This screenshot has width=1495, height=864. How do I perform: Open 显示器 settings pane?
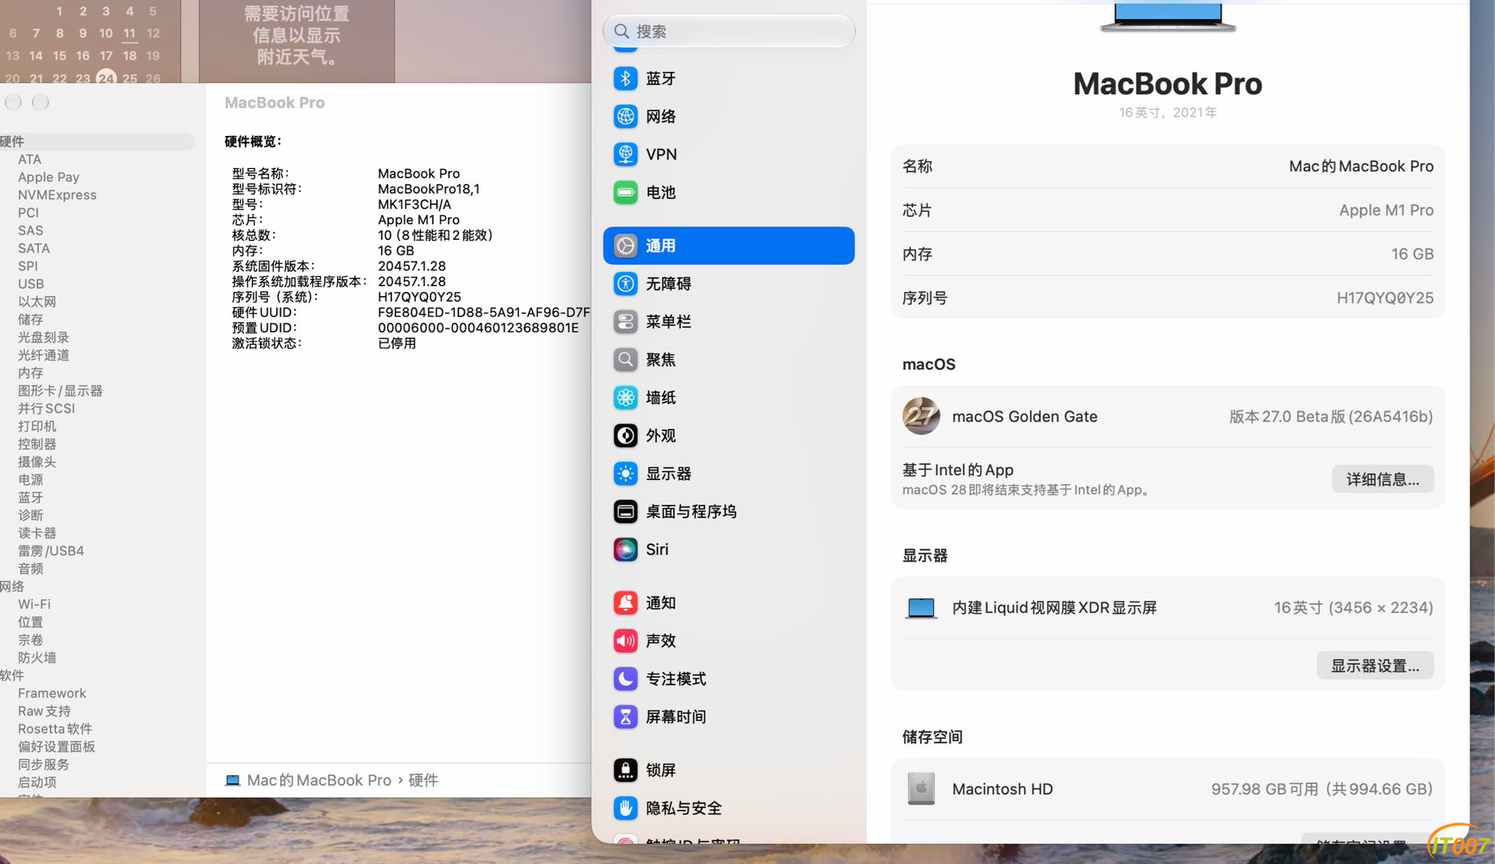(x=728, y=474)
